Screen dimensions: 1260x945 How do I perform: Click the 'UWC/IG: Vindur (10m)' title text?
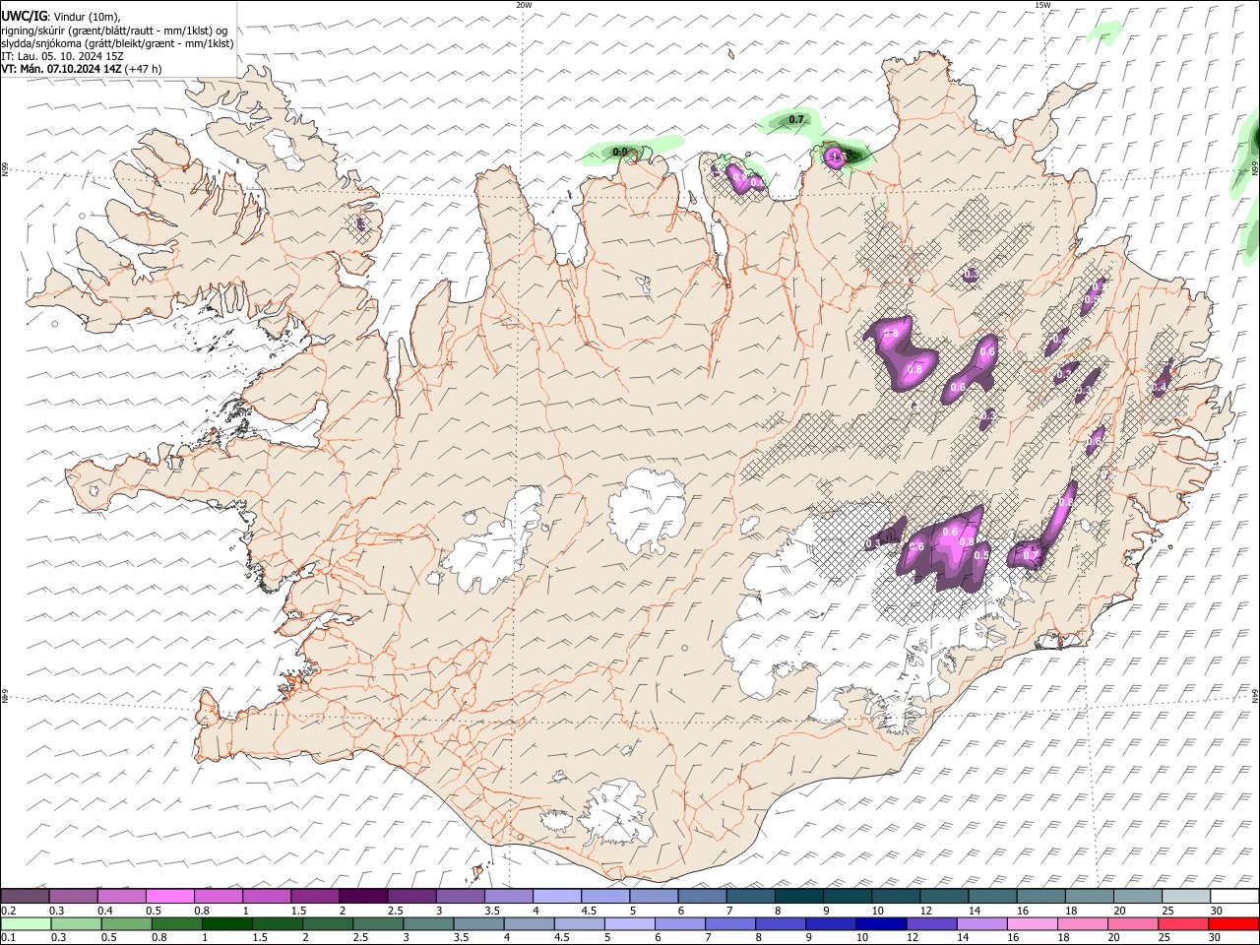(x=60, y=17)
